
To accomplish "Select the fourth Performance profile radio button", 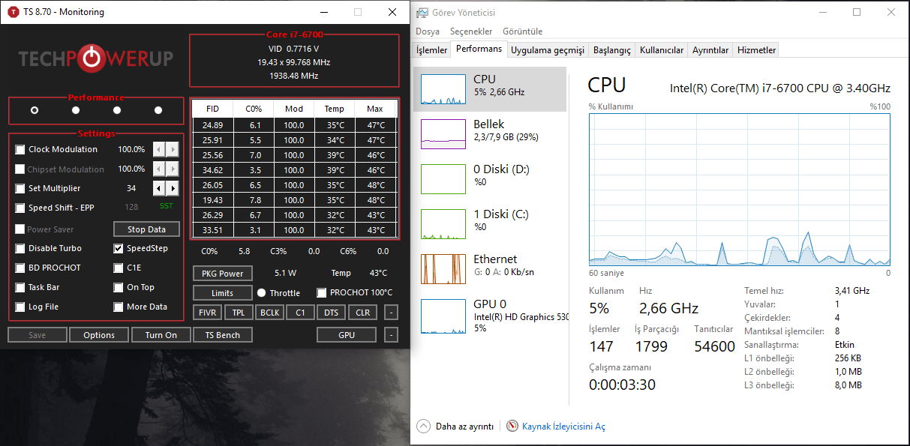I will pos(158,110).
